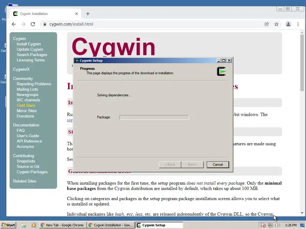Open file explorer from taskbar quick launch
Screen dimensions: 306x229
(x=24, y=225)
